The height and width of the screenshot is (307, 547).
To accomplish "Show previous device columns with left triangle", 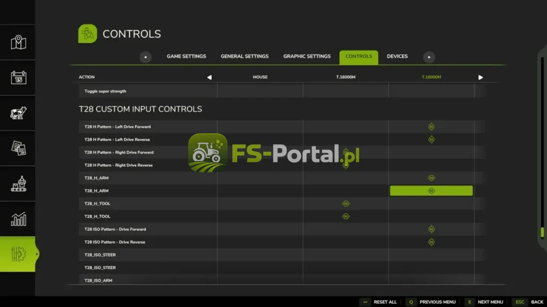I will (209, 77).
